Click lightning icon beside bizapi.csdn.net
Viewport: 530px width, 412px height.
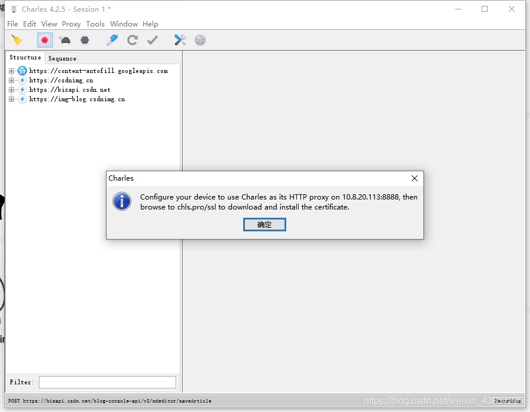[x=22, y=90]
